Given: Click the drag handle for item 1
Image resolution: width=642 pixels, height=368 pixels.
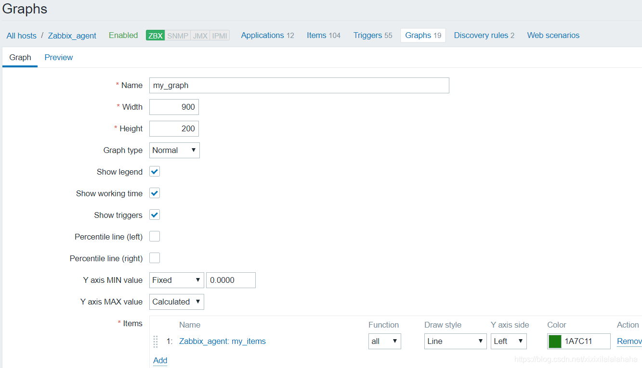Looking at the screenshot, I should 156,342.
